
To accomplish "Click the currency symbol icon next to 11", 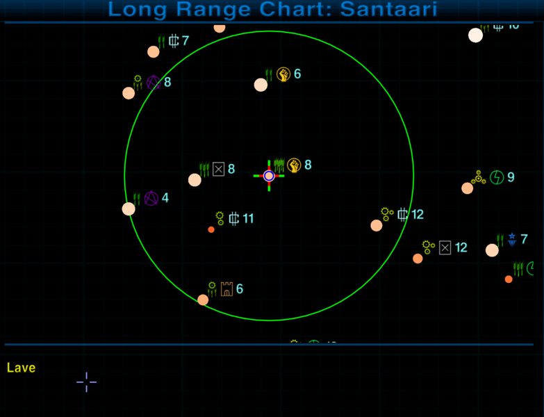I will coord(234,219).
